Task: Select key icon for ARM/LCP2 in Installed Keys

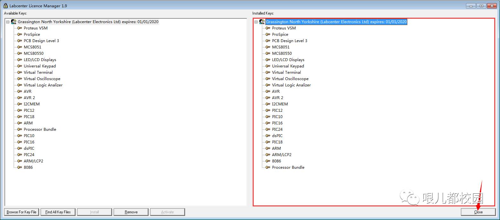Action: [x=268, y=155]
